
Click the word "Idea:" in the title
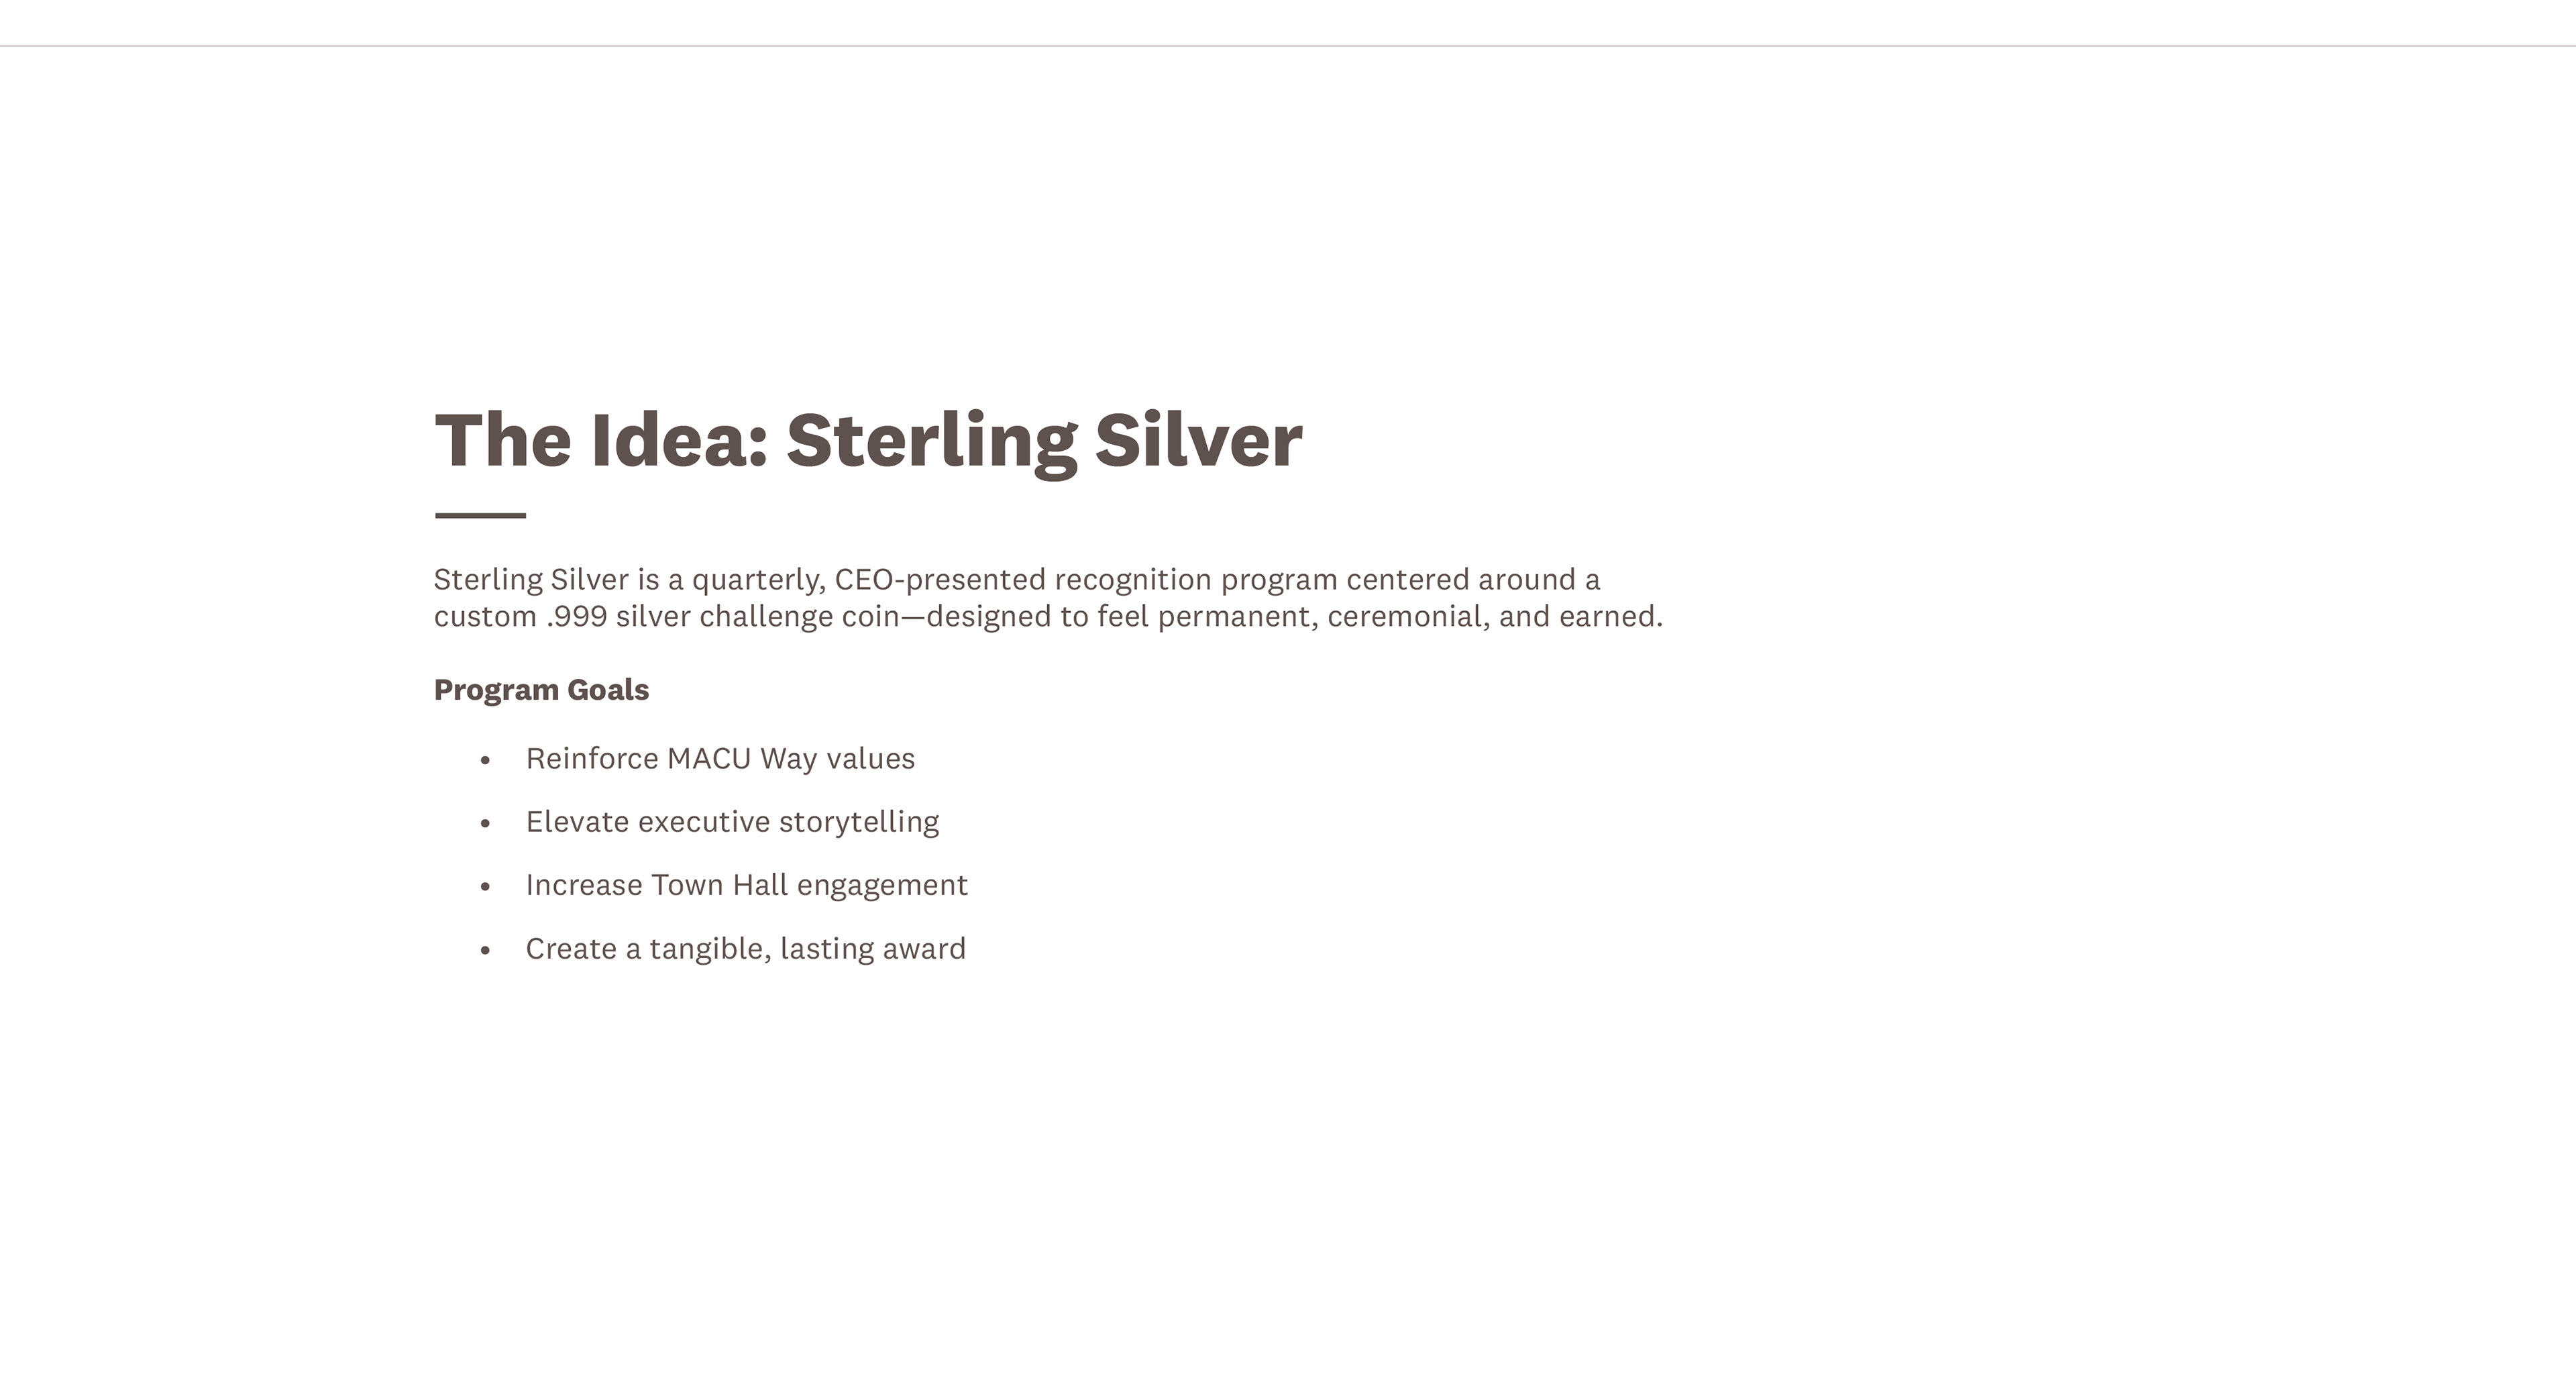[x=679, y=440]
